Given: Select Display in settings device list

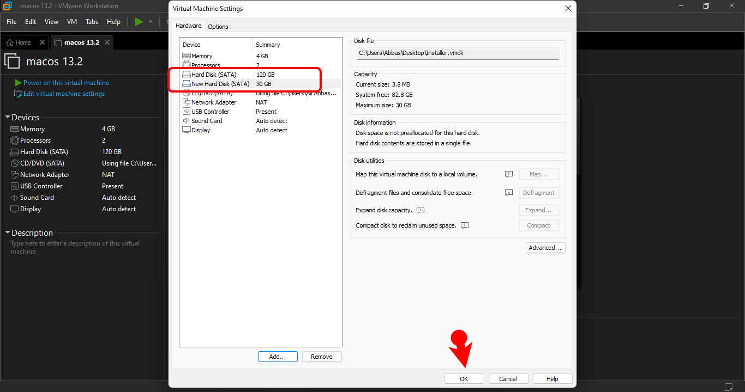Looking at the screenshot, I should coord(260,130).
